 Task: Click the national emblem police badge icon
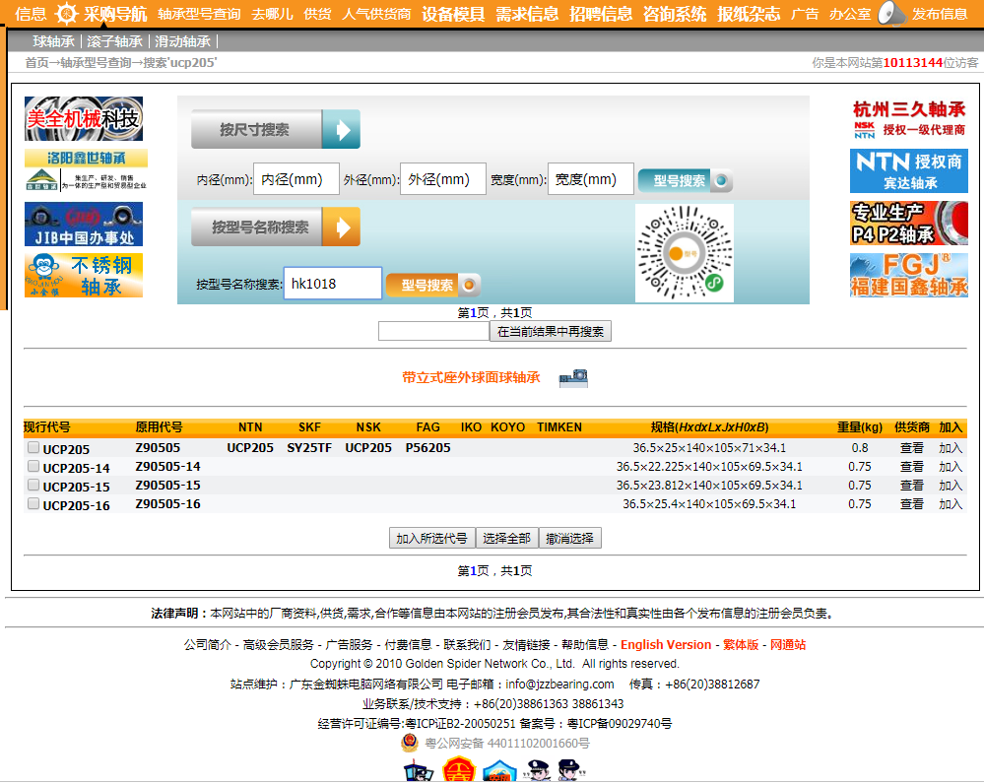(x=410, y=743)
